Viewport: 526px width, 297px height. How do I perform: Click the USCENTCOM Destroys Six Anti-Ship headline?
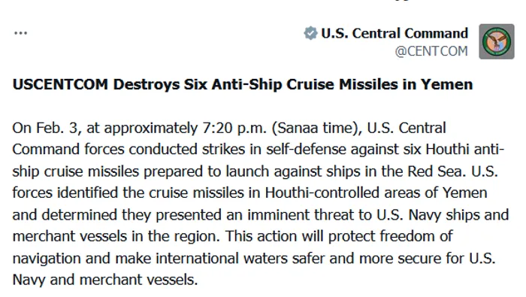(x=243, y=84)
